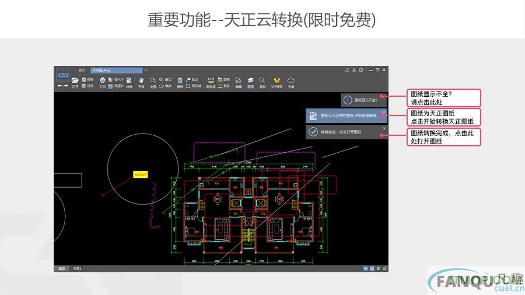Screen dimensions: 525x295
Task: Add new tab with plus button
Action: [x=146, y=70]
